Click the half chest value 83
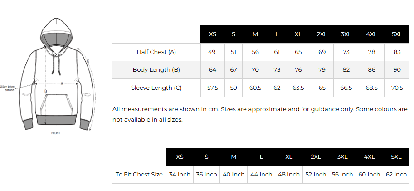Image resolution: width=414 pixels, height=191 pixels. [x=397, y=52]
